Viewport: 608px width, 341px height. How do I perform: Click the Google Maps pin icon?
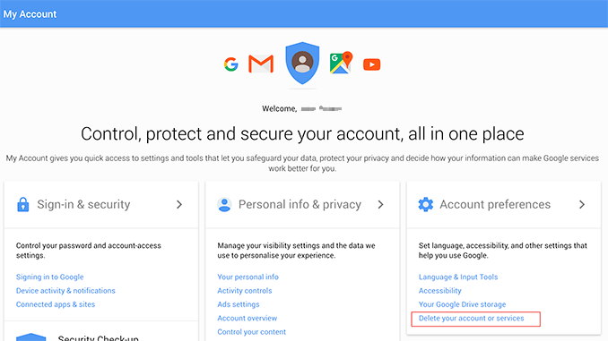coord(342,63)
